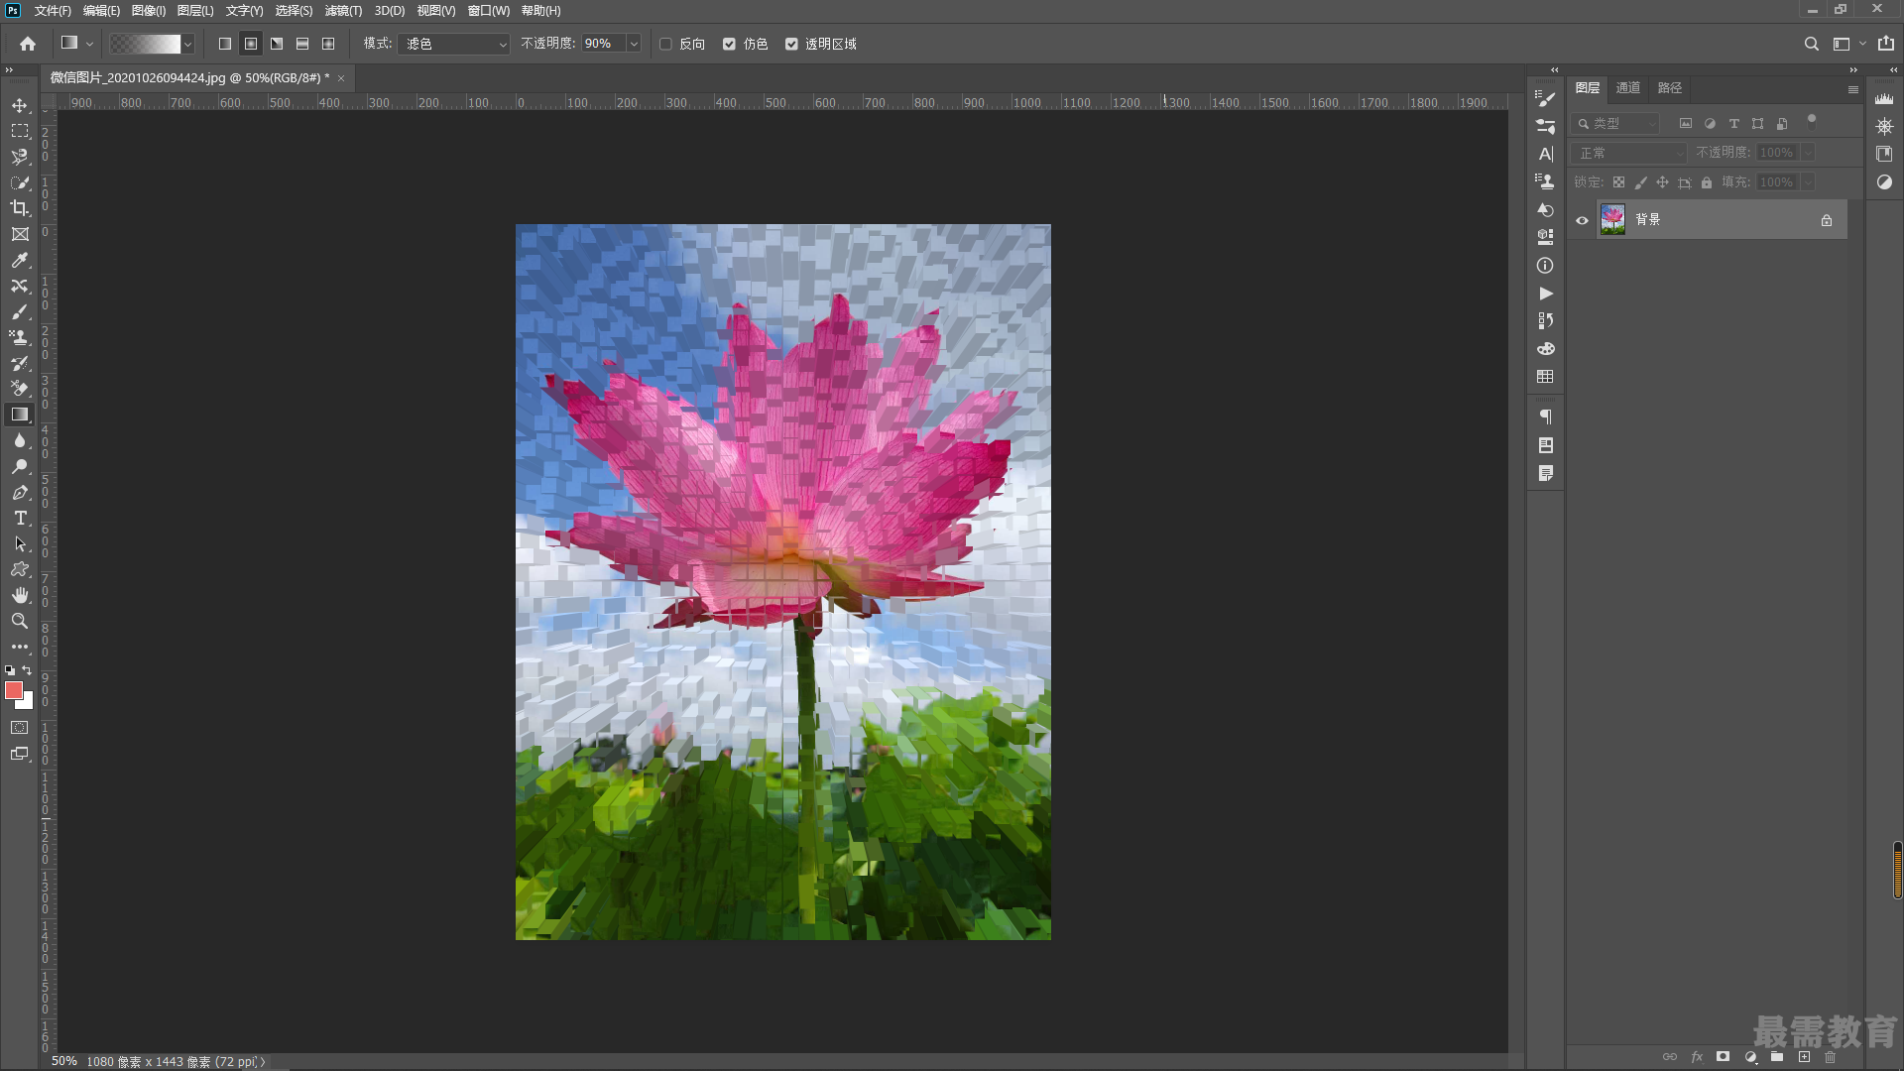Open Edit Toolbar three-dots menu
The image size is (1904, 1071).
coord(20,647)
